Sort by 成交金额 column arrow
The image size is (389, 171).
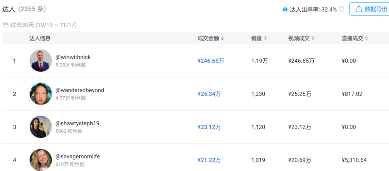click(222, 38)
